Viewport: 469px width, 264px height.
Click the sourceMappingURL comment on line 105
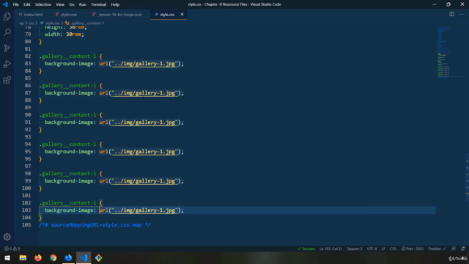coord(95,225)
